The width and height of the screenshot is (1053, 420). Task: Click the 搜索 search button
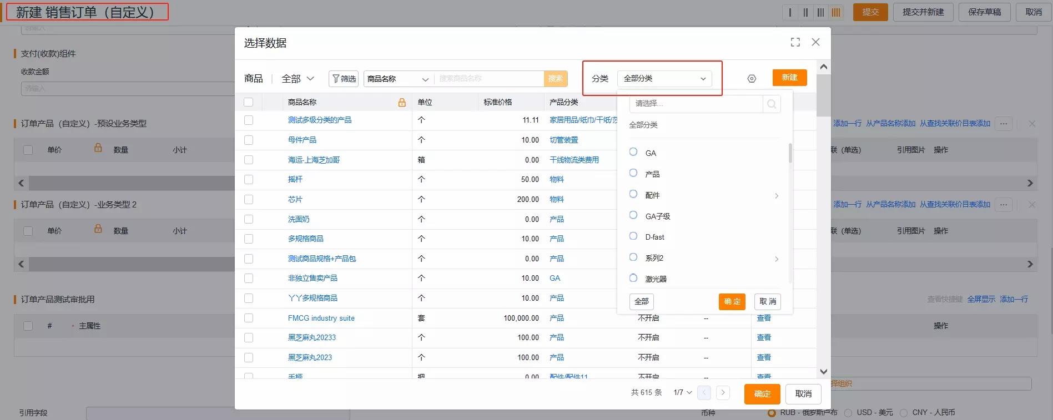556,79
